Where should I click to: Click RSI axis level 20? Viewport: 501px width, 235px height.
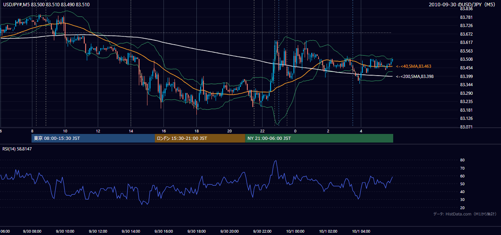click(x=462, y=208)
